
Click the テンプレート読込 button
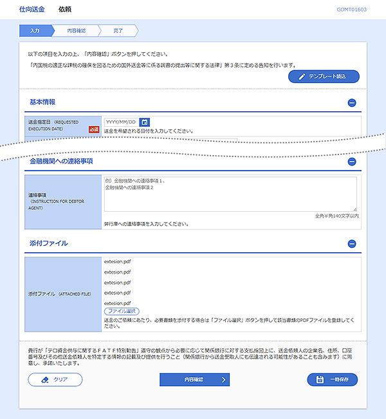tap(324, 77)
